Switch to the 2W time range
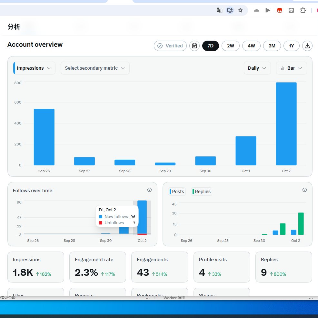The height and width of the screenshot is (318, 318). click(230, 46)
